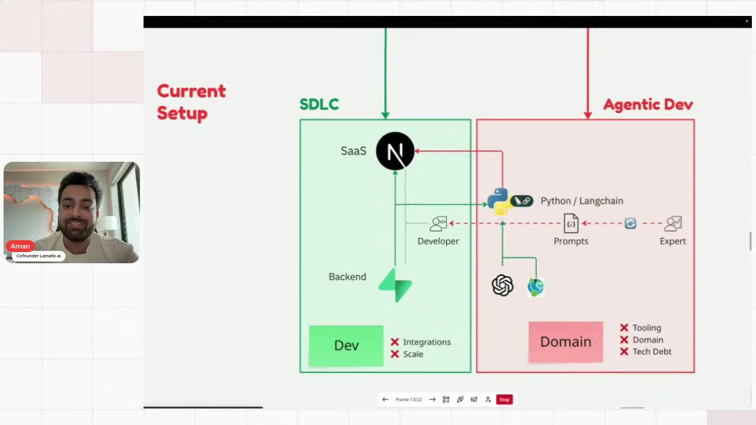Screen dimensions: 756x425
Task: Select Aman's webcam video thumbnail
Action: point(71,212)
